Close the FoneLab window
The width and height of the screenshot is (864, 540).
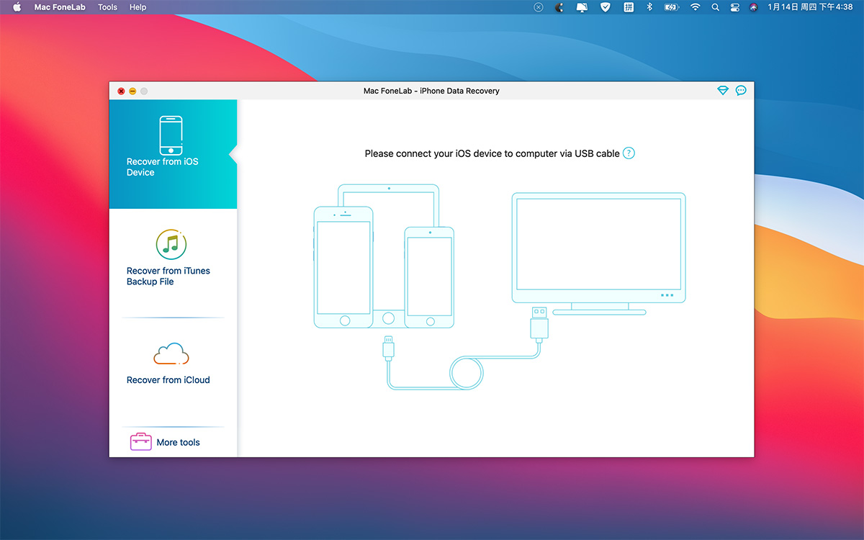coord(121,91)
